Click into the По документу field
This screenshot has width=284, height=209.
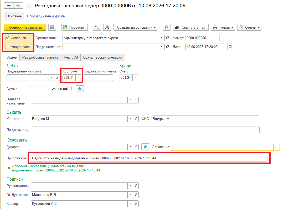[145, 130]
